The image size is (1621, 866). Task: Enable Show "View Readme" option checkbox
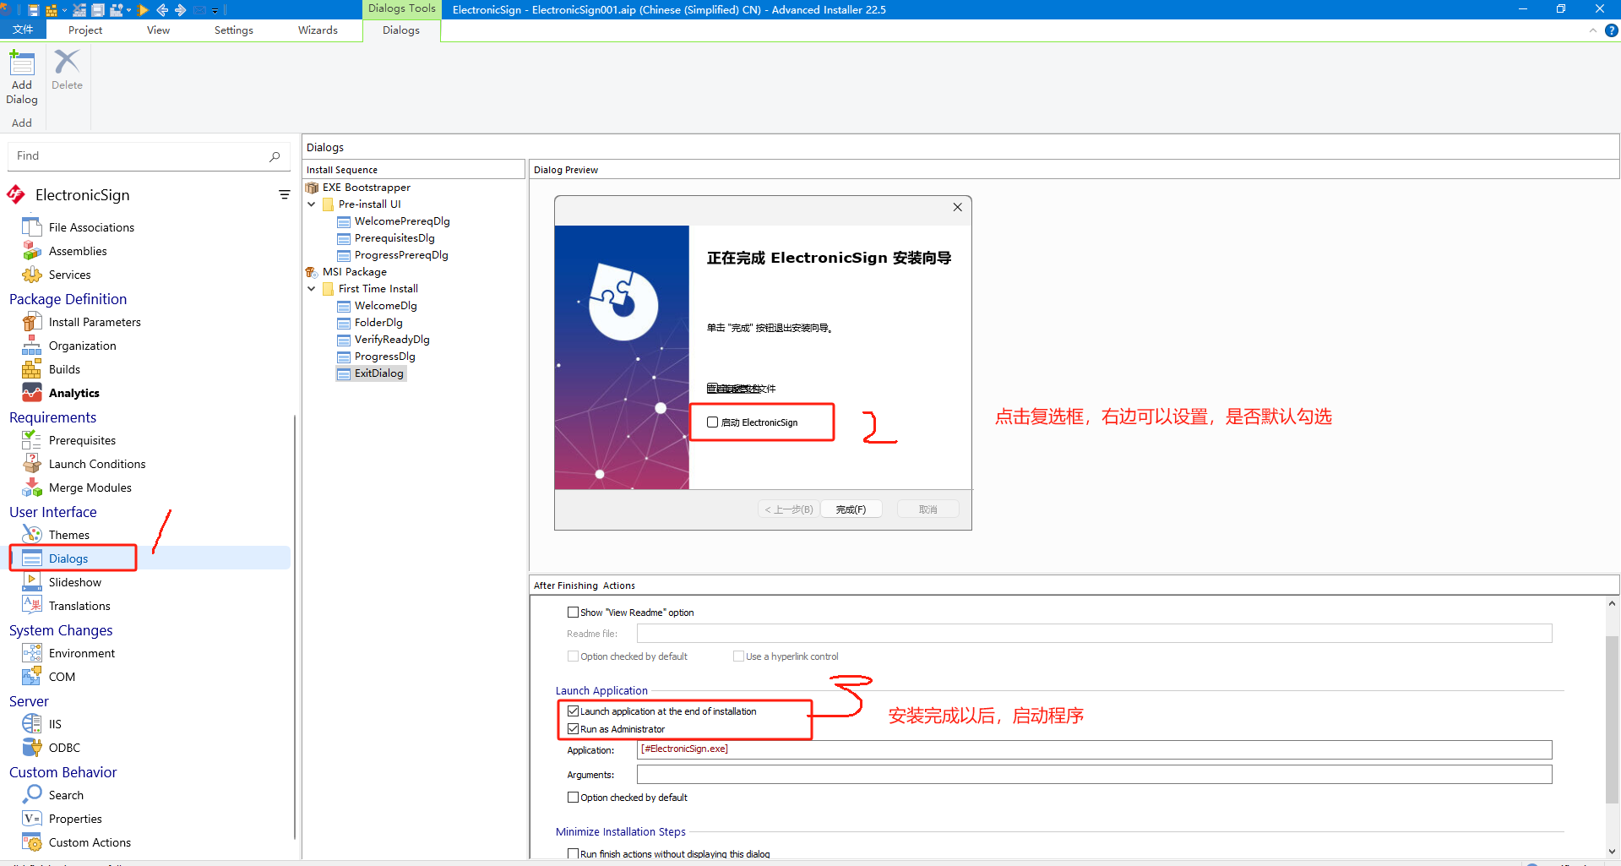[x=573, y=613]
